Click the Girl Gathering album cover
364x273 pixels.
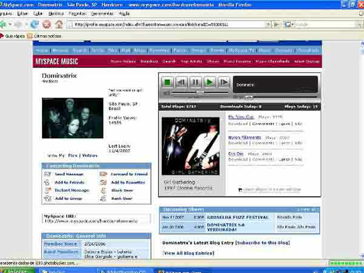(x=190, y=146)
